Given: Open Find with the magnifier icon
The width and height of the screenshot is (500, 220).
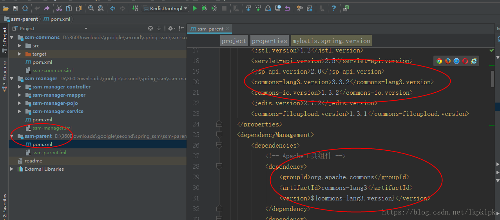Looking at the screenshot, I should [x=91, y=8].
